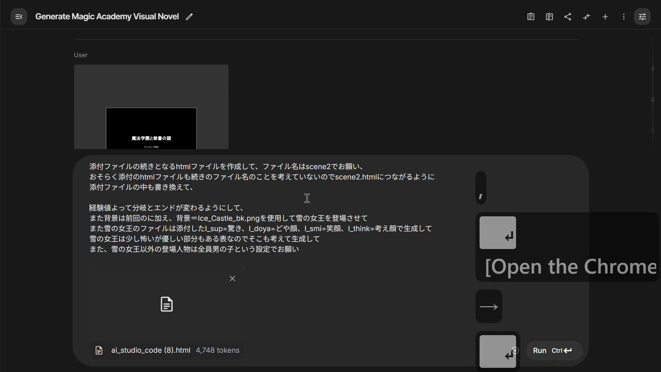Click the share prompt icon
This screenshot has width=661, height=372.
(x=568, y=17)
